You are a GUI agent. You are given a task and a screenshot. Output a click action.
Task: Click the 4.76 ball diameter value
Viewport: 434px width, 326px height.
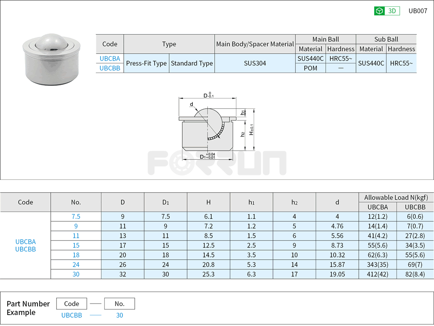click(x=337, y=226)
